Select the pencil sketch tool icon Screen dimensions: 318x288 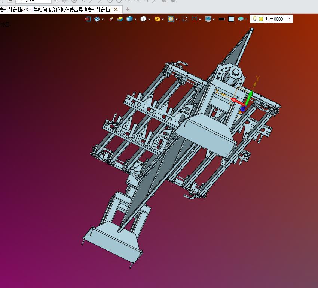pyautogui.click(x=111, y=19)
